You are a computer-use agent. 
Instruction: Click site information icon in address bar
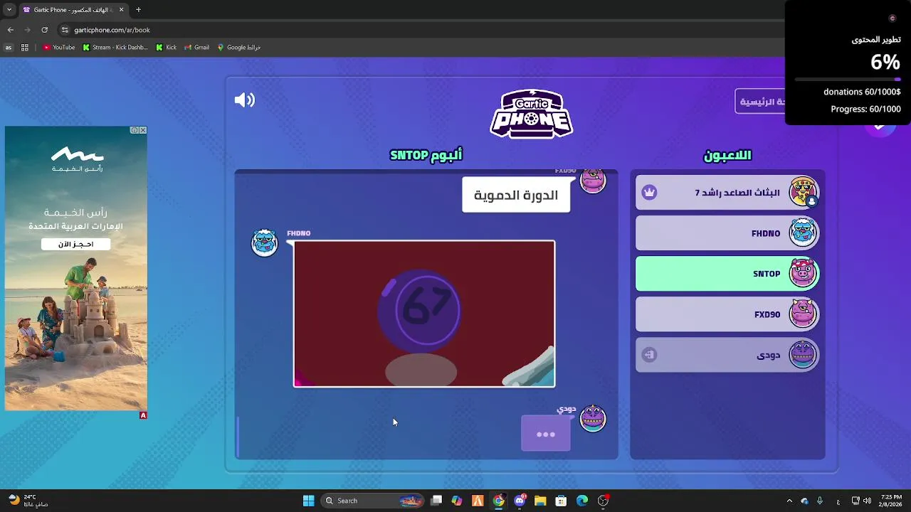pos(65,30)
